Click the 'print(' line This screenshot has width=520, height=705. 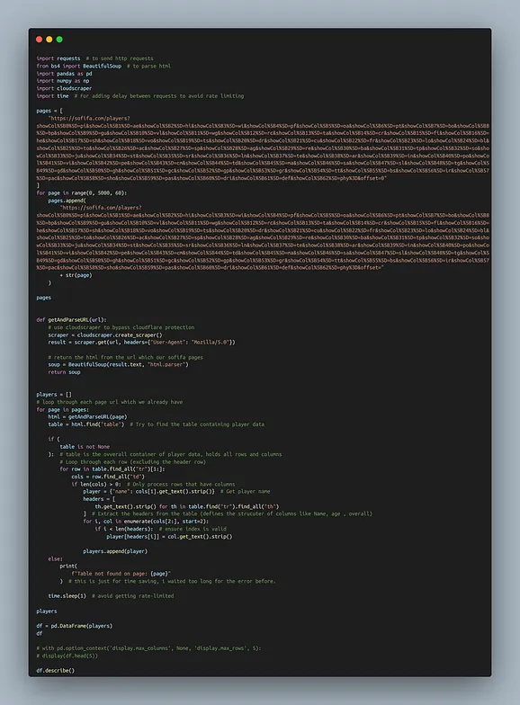[x=68, y=567]
